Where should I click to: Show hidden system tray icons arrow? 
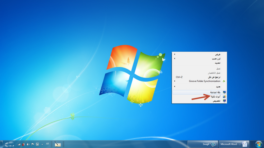point(42,144)
